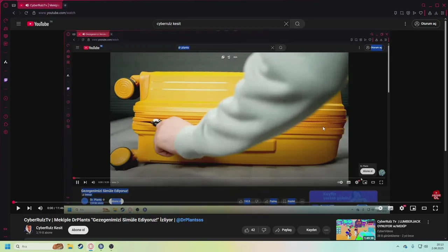Screen dimensions: 448x252
Task: Toggle subtitles in the player
Action: [x=391, y=208]
